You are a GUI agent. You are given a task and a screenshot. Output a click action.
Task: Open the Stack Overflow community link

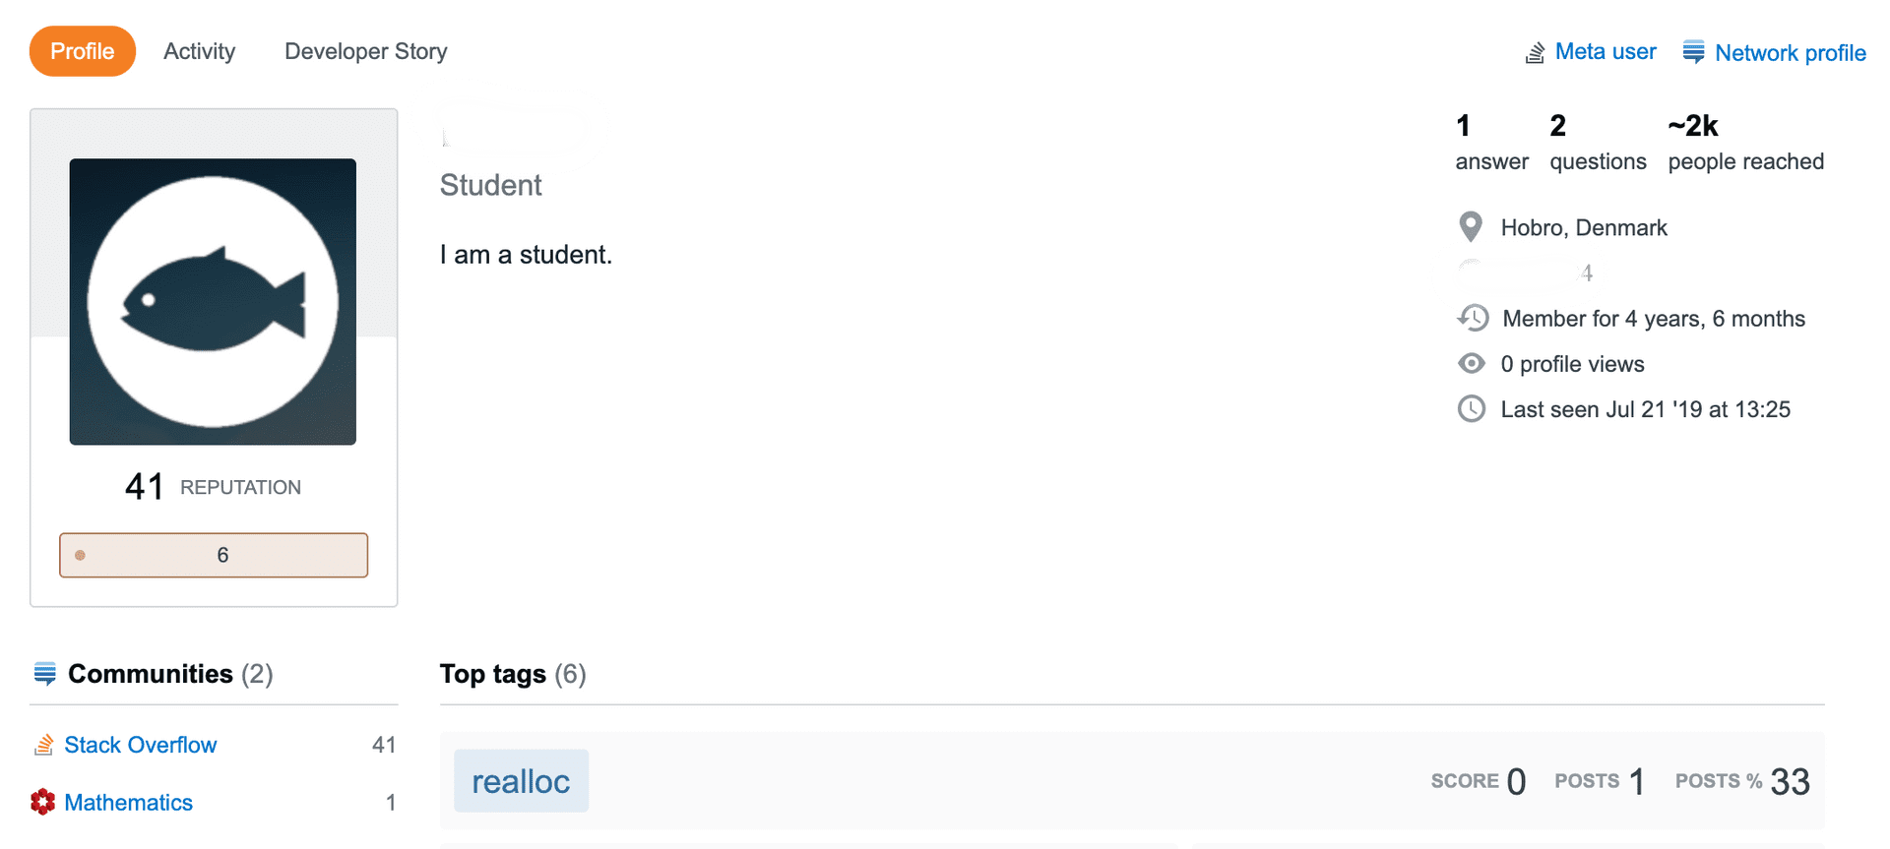[x=141, y=745]
